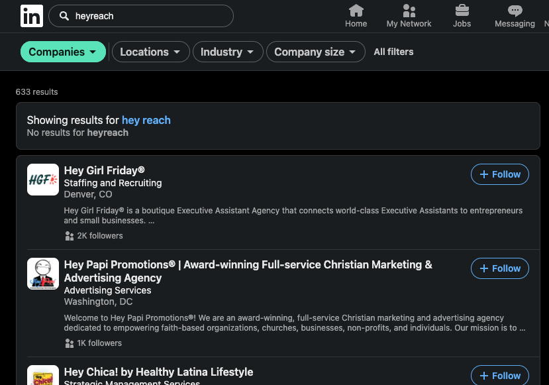Click the Hey Chica company logo
This screenshot has height=385, width=549.
click(43, 375)
